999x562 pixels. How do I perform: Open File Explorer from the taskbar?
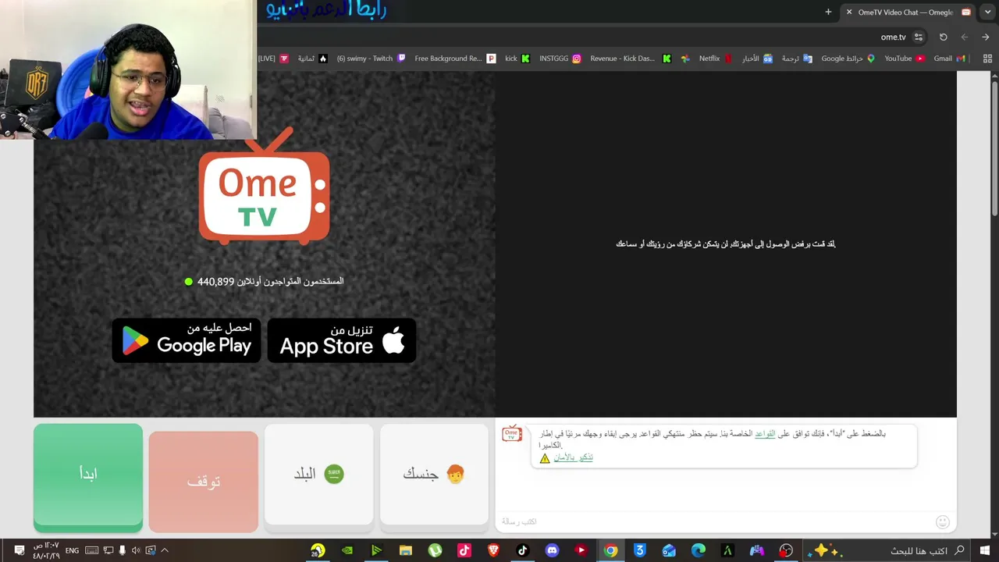tap(406, 550)
